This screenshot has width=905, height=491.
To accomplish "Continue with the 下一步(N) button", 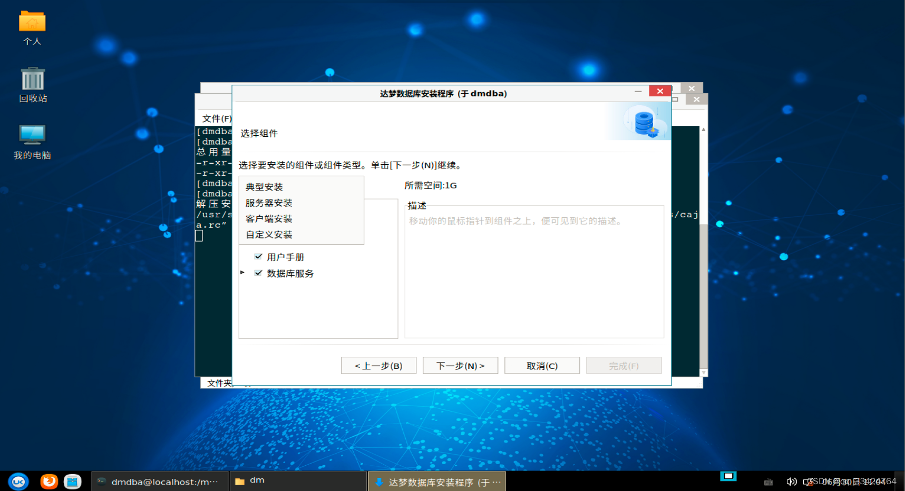I will [460, 365].
